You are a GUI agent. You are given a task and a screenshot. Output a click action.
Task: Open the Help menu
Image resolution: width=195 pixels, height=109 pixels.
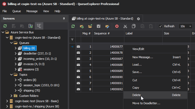tap(57, 11)
